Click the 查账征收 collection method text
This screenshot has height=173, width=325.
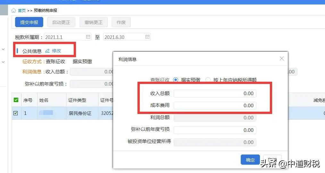coord(55,61)
